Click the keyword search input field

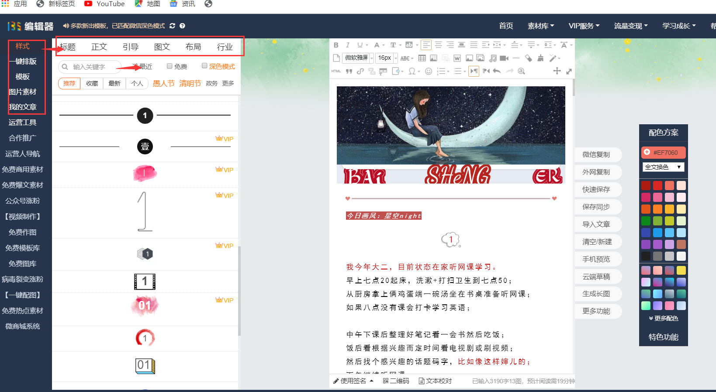click(90, 67)
